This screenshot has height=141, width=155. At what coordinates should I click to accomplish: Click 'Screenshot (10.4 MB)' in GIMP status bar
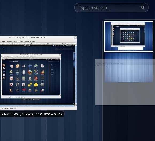[9, 108]
